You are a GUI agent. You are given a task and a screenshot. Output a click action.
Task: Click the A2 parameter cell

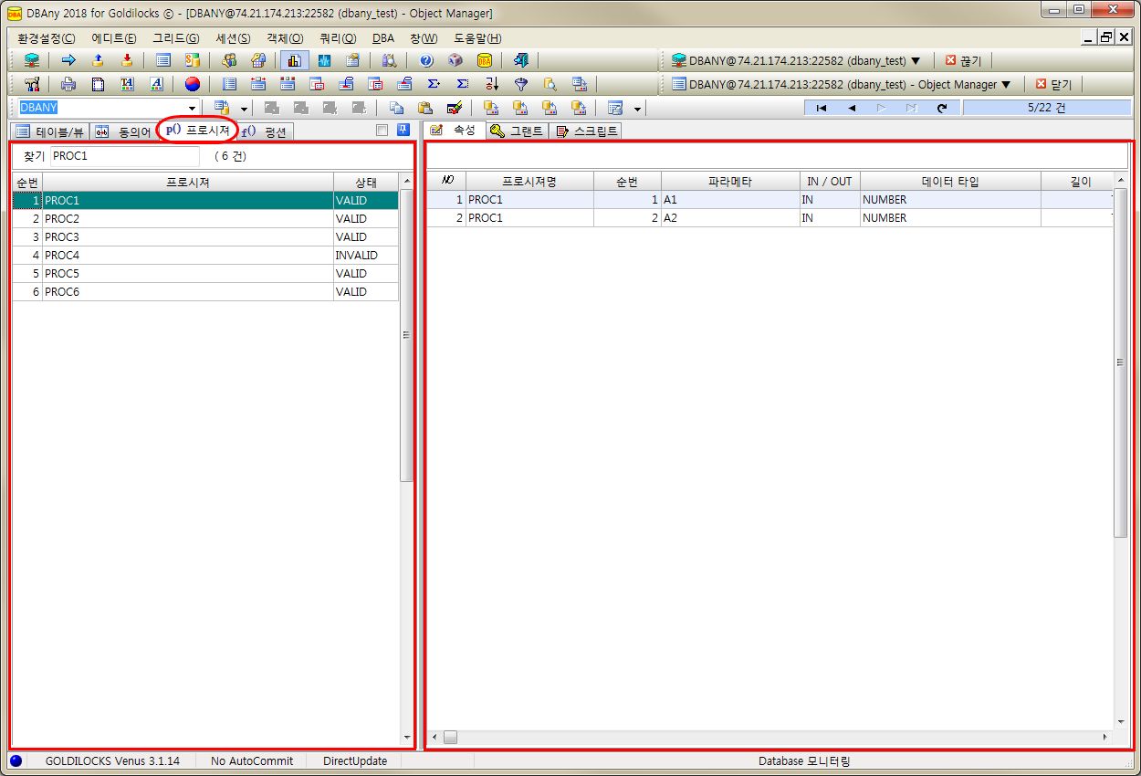point(730,217)
